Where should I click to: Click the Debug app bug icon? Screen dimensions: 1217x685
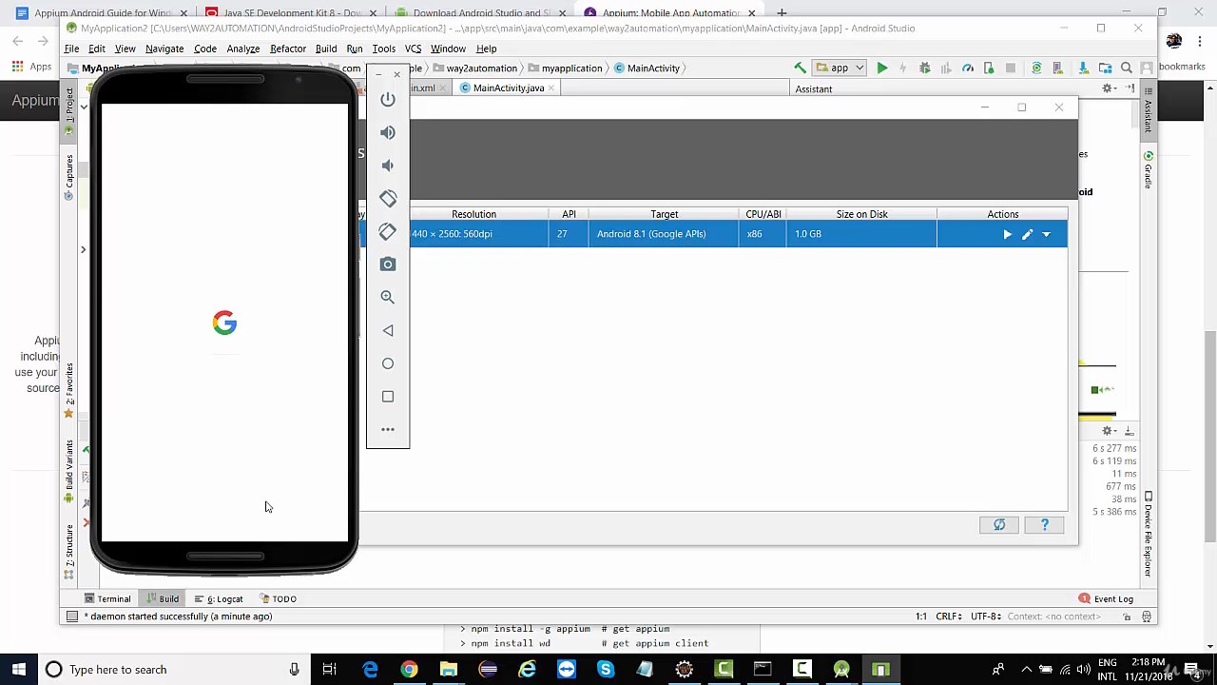[924, 68]
